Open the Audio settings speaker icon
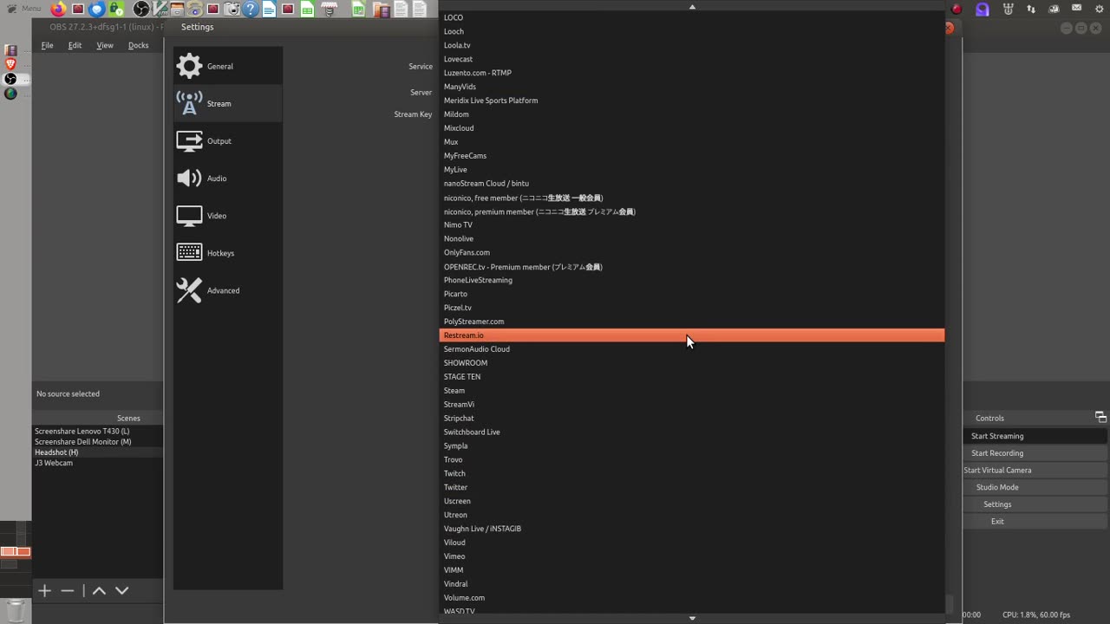This screenshot has width=1110, height=624. point(189,179)
